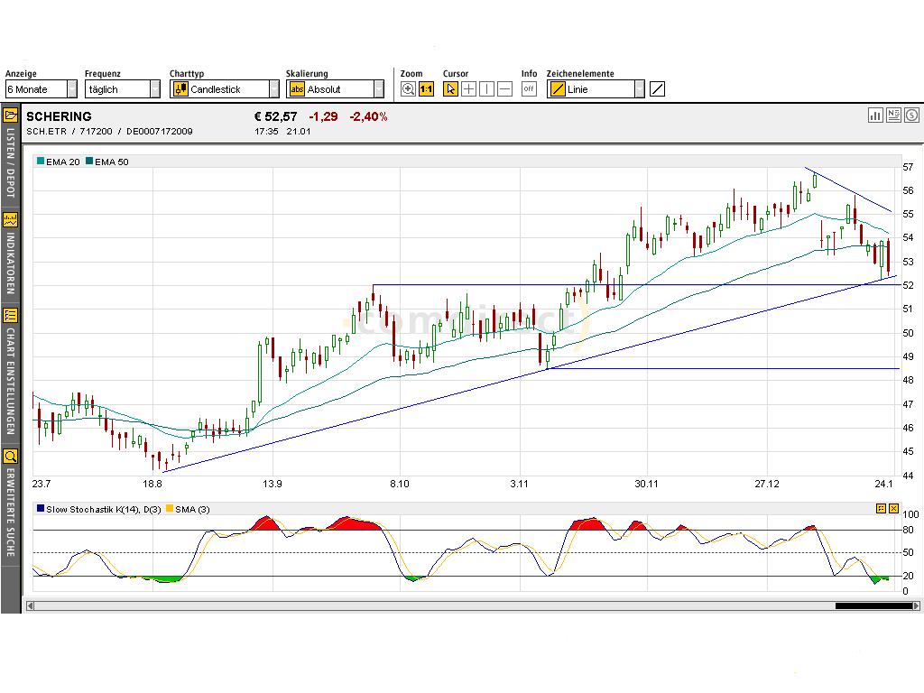Click the Linie drawing element icon

click(x=558, y=88)
